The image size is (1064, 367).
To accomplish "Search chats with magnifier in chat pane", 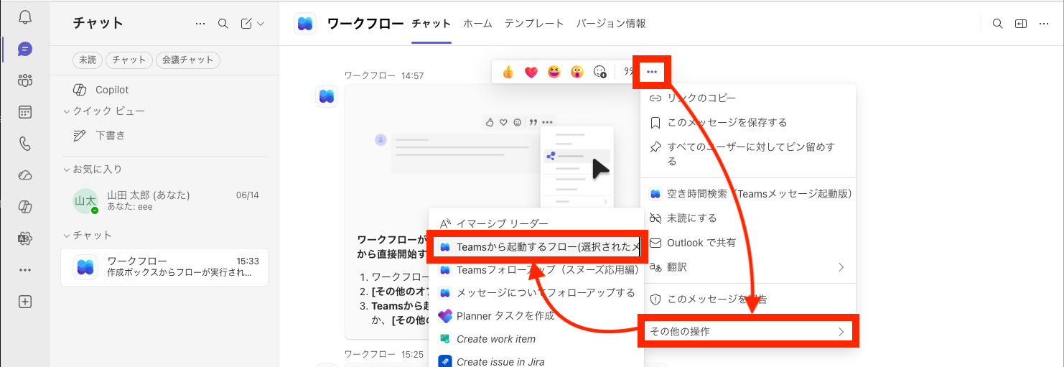I will 223,24.
